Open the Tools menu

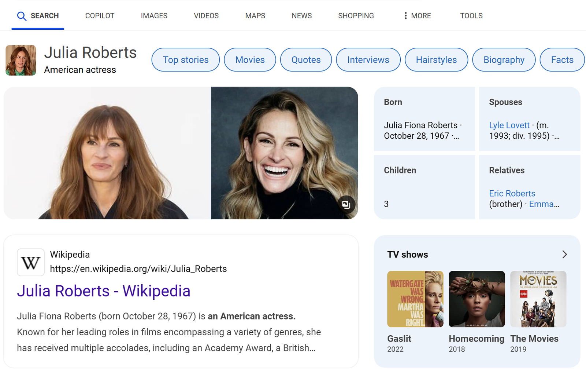tap(471, 16)
